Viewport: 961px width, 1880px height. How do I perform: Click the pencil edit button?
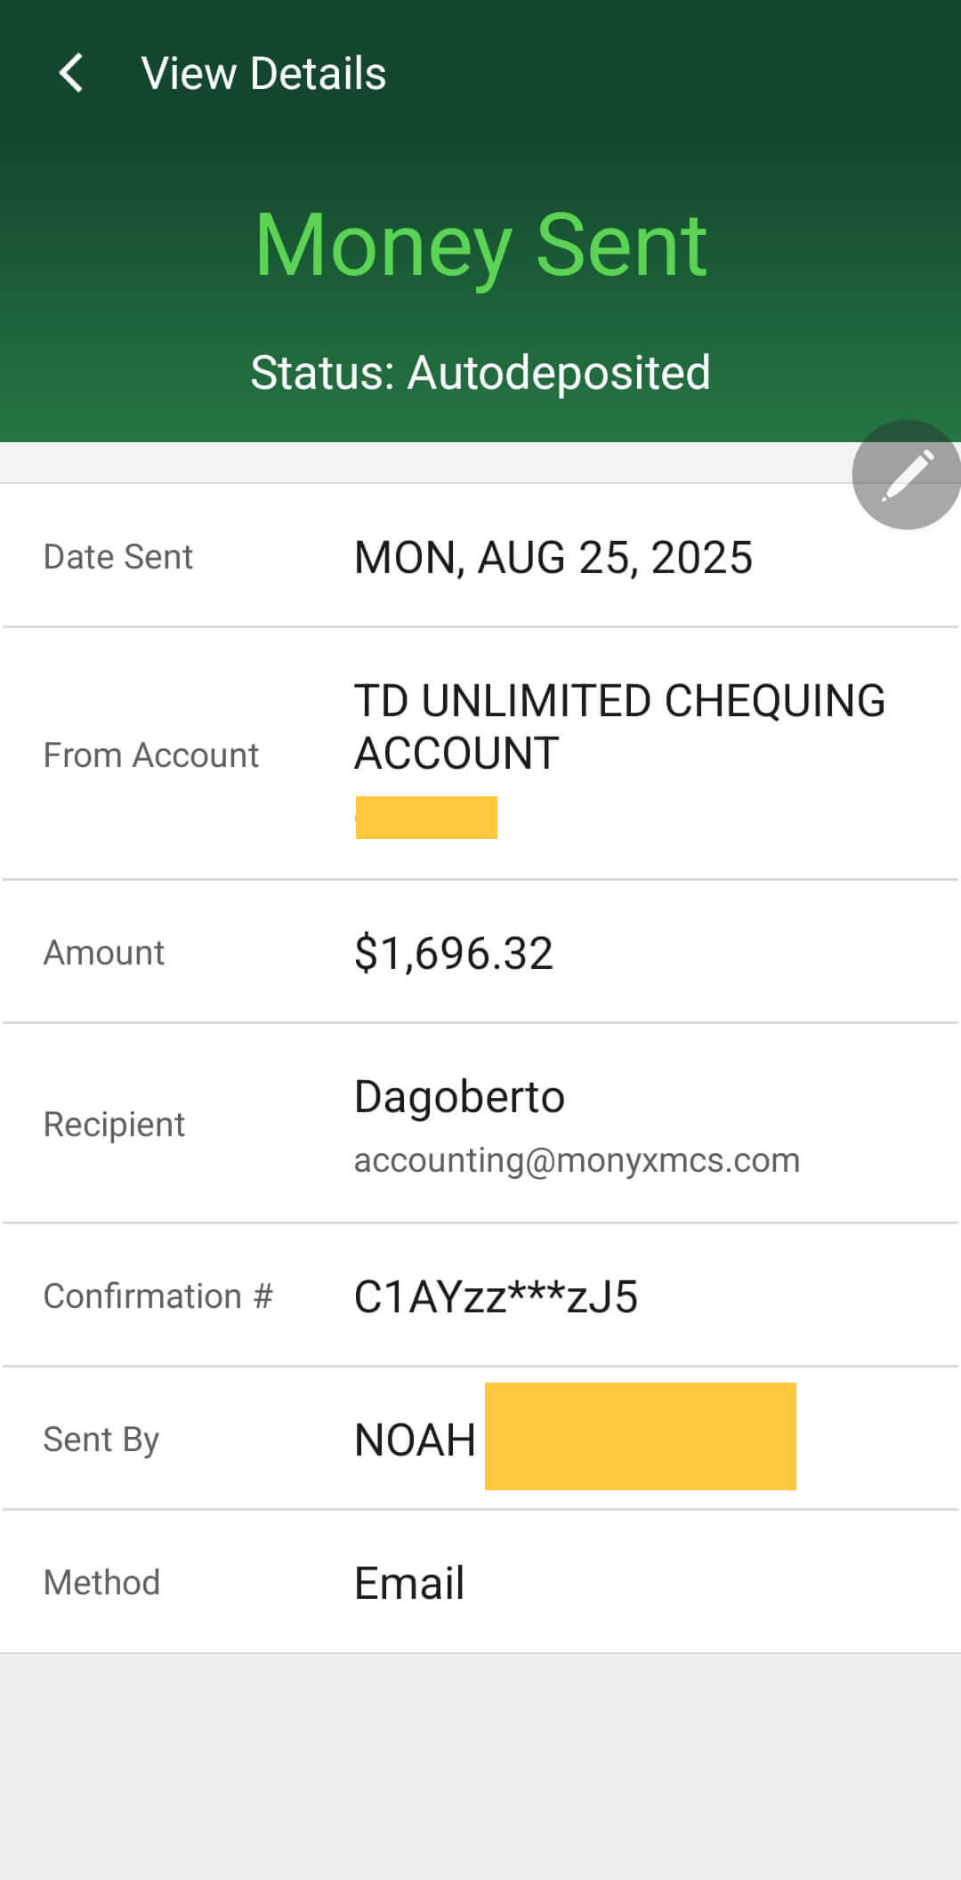[x=906, y=475]
